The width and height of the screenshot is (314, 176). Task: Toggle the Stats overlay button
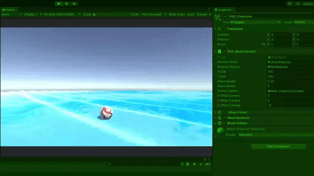tap(191, 15)
